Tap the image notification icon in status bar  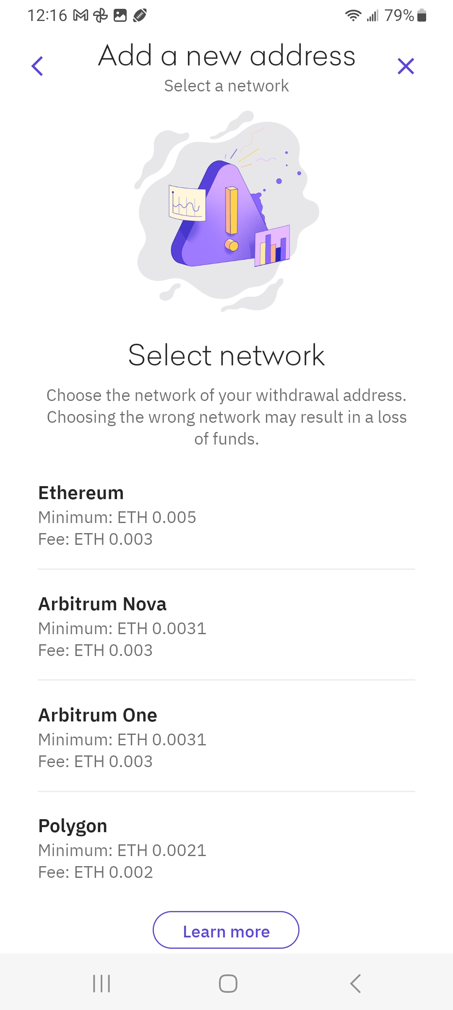(x=120, y=16)
